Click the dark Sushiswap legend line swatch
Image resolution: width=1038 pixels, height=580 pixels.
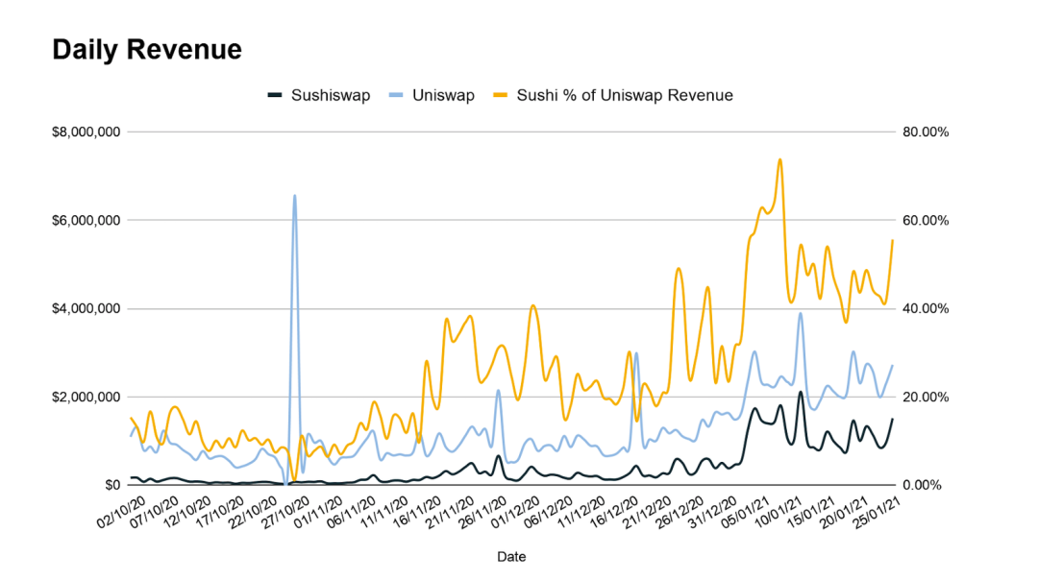[x=275, y=95]
